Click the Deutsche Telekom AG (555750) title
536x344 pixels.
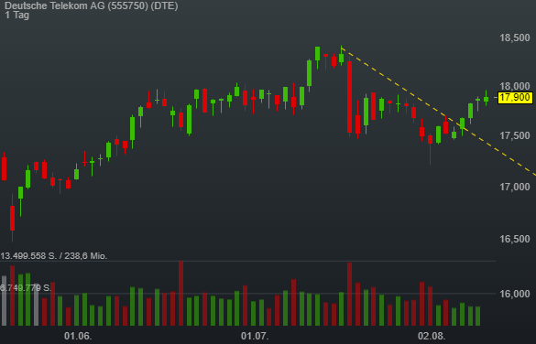click(92, 5)
